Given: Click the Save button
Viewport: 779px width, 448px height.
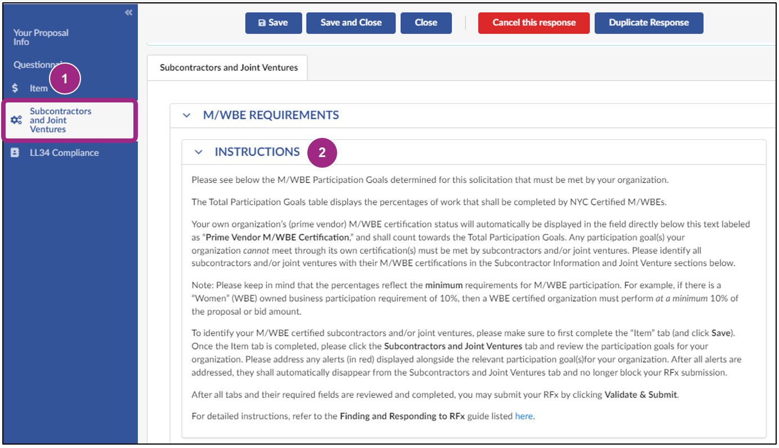Looking at the screenshot, I should pos(274,23).
